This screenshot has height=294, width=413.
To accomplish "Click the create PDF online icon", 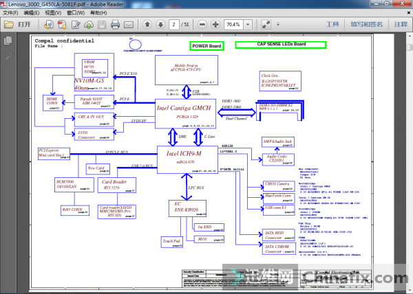I will (48, 25).
